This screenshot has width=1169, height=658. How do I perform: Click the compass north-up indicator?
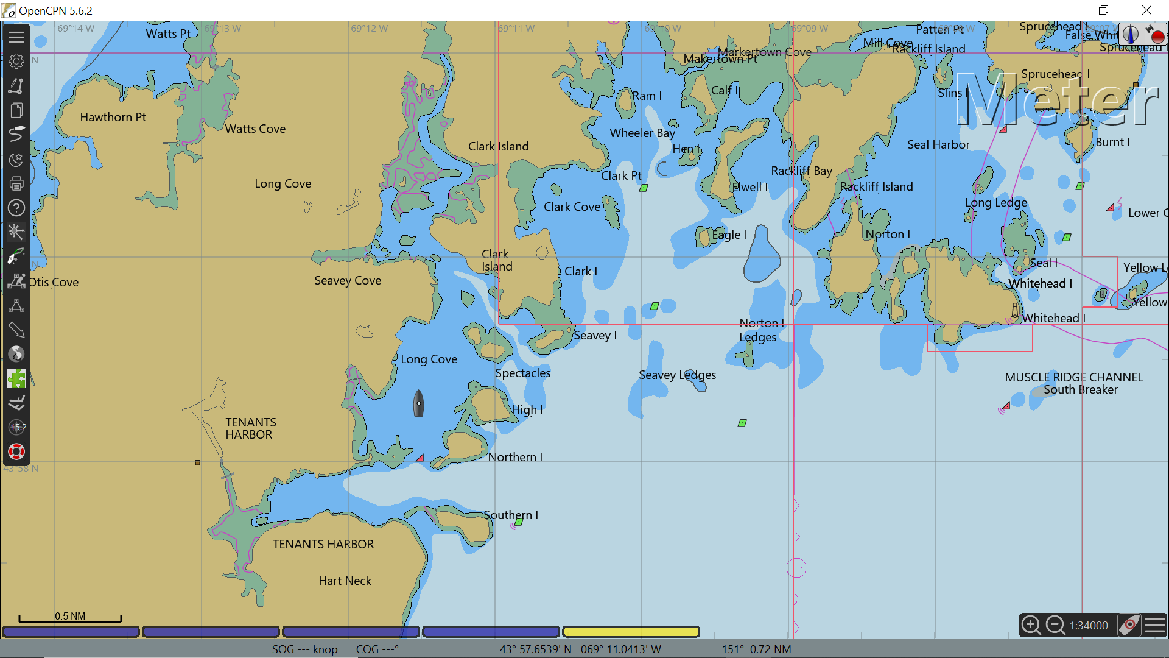[x=1131, y=34]
